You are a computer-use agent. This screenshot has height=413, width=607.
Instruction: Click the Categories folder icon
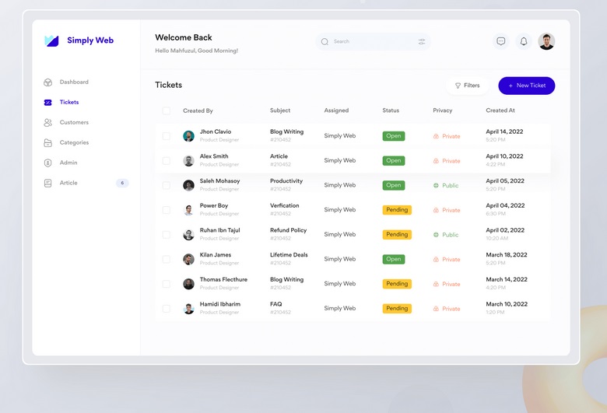click(x=47, y=143)
